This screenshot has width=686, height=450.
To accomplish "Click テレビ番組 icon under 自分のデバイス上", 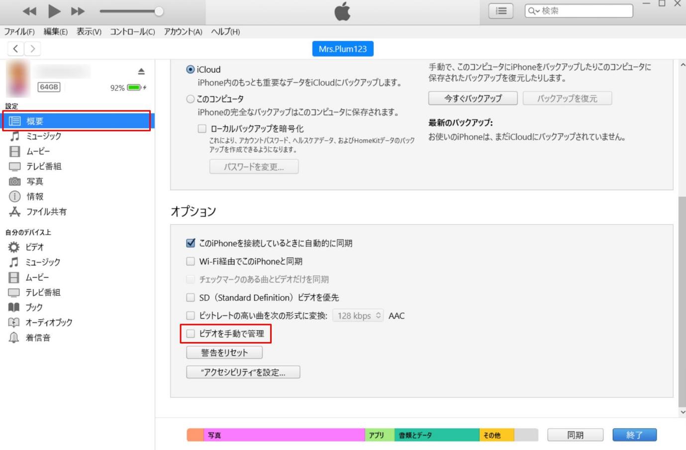I will click(x=14, y=292).
